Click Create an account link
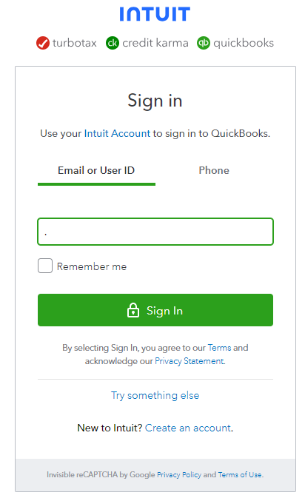Image resolution: width=305 pixels, height=498 pixels. pos(188,428)
